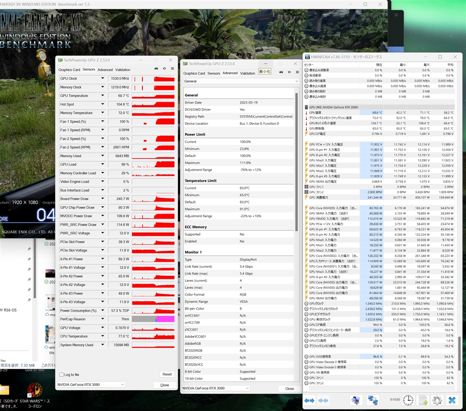
Task: Open the GPU Clock sensor dropdown arrow
Action: 103,79
